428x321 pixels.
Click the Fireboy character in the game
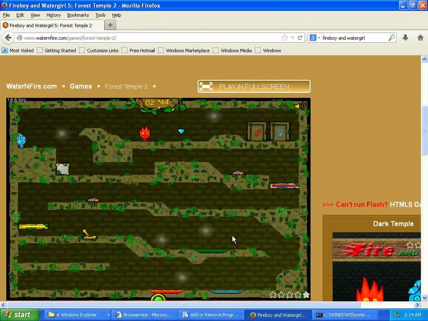[x=145, y=133]
